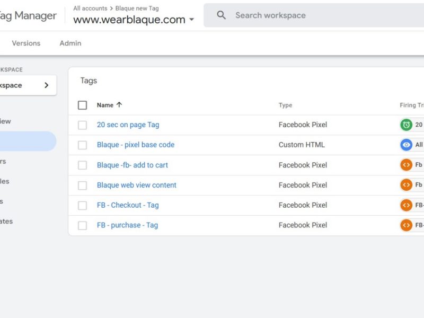Click Facebook Pixel type in 20 sec row
Viewport: 424px width, 318px height.
pyautogui.click(x=303, y=125)
